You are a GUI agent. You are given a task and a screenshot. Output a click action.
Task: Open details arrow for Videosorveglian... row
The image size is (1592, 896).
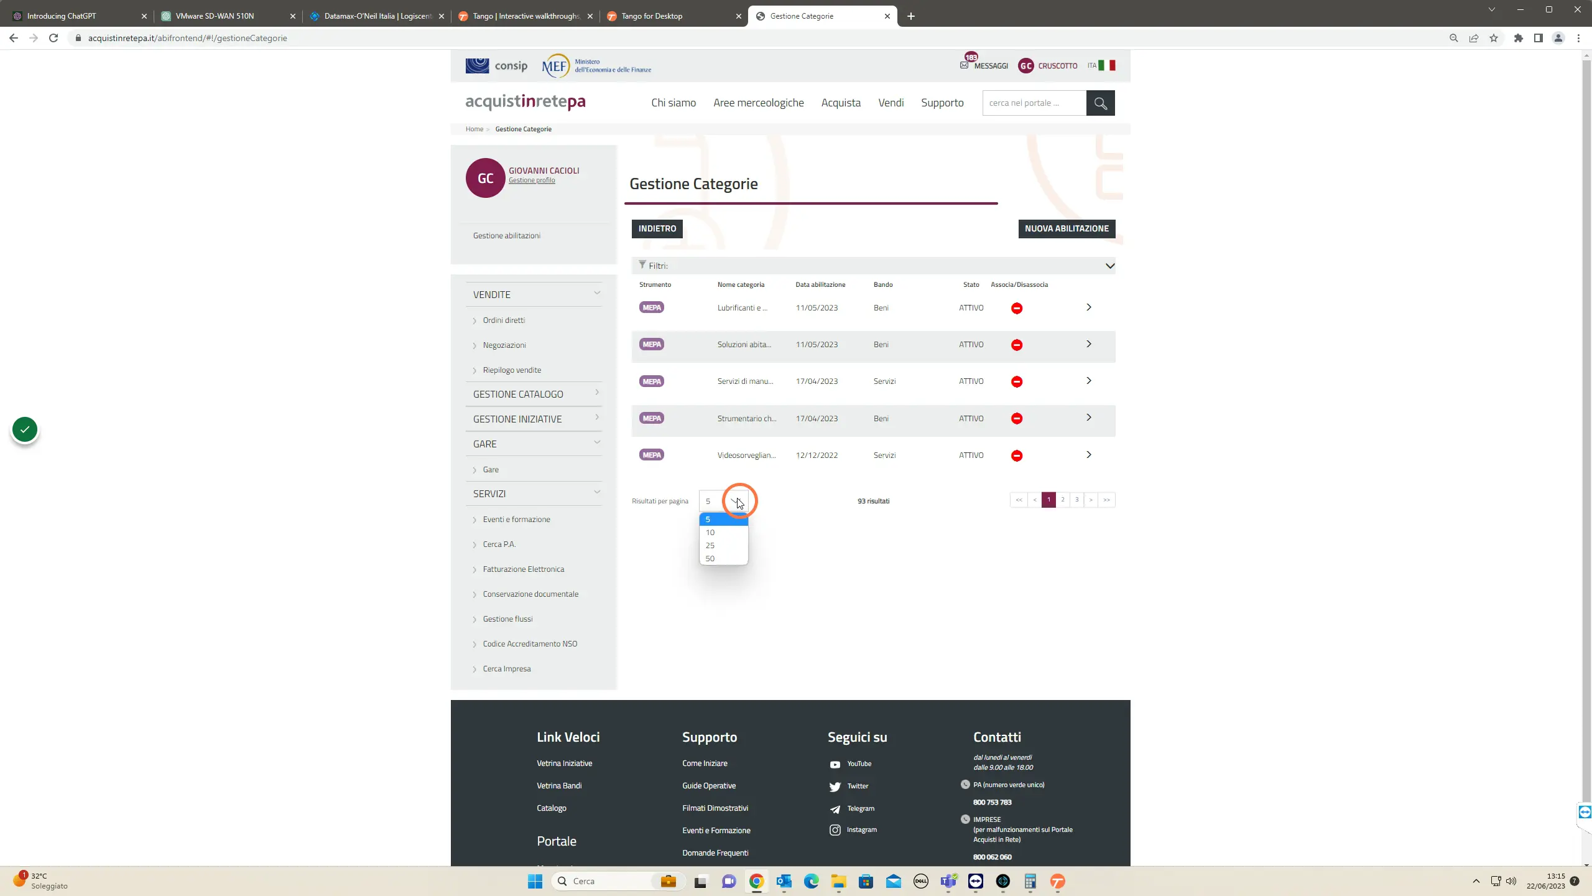click(1089, 455)
